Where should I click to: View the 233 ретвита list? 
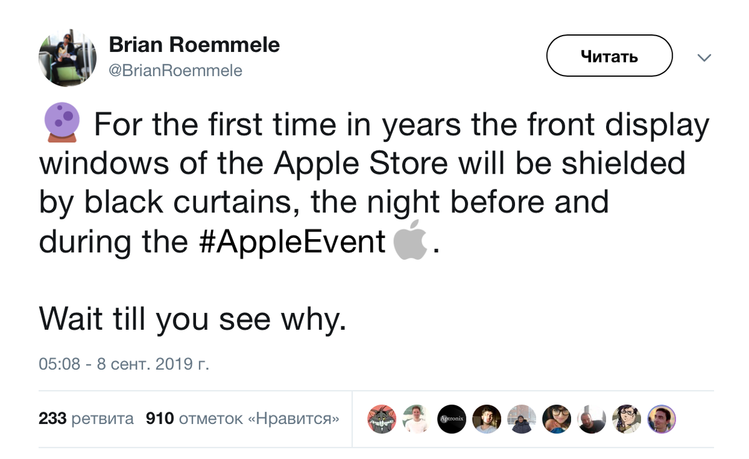click(85, 419)
